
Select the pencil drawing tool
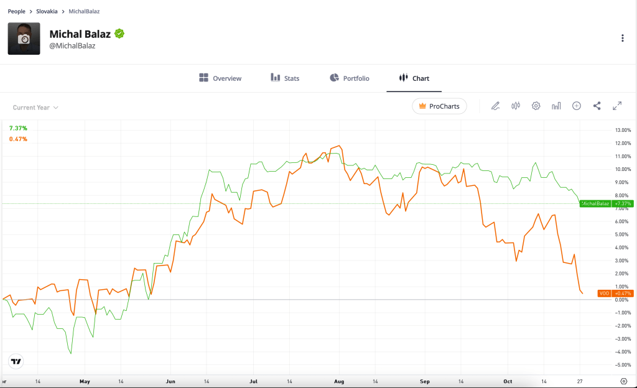(495, 106)
